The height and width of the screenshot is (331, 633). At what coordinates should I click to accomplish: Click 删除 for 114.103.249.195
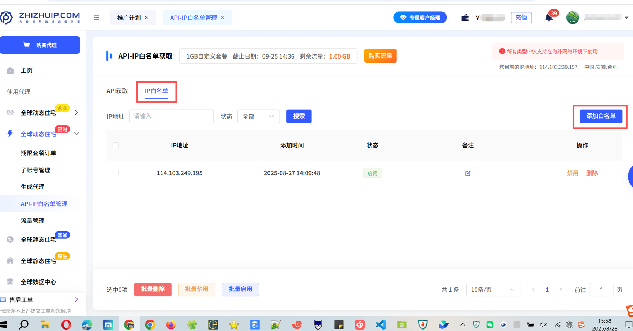(x=592, y=173)
